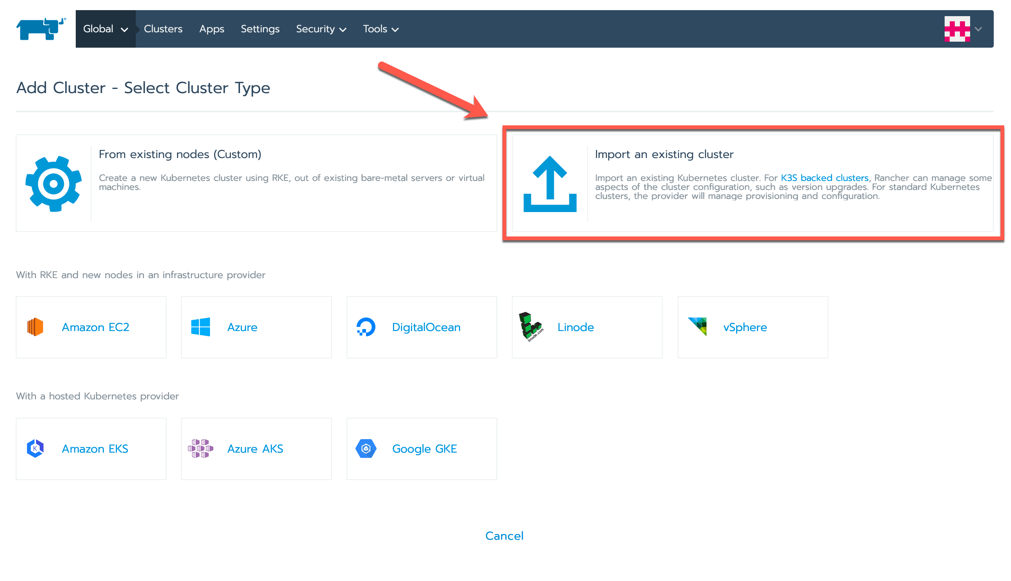Click the Custom cluster description text
This screenshot has height=581, width=1011.
(x=292, y=182)
